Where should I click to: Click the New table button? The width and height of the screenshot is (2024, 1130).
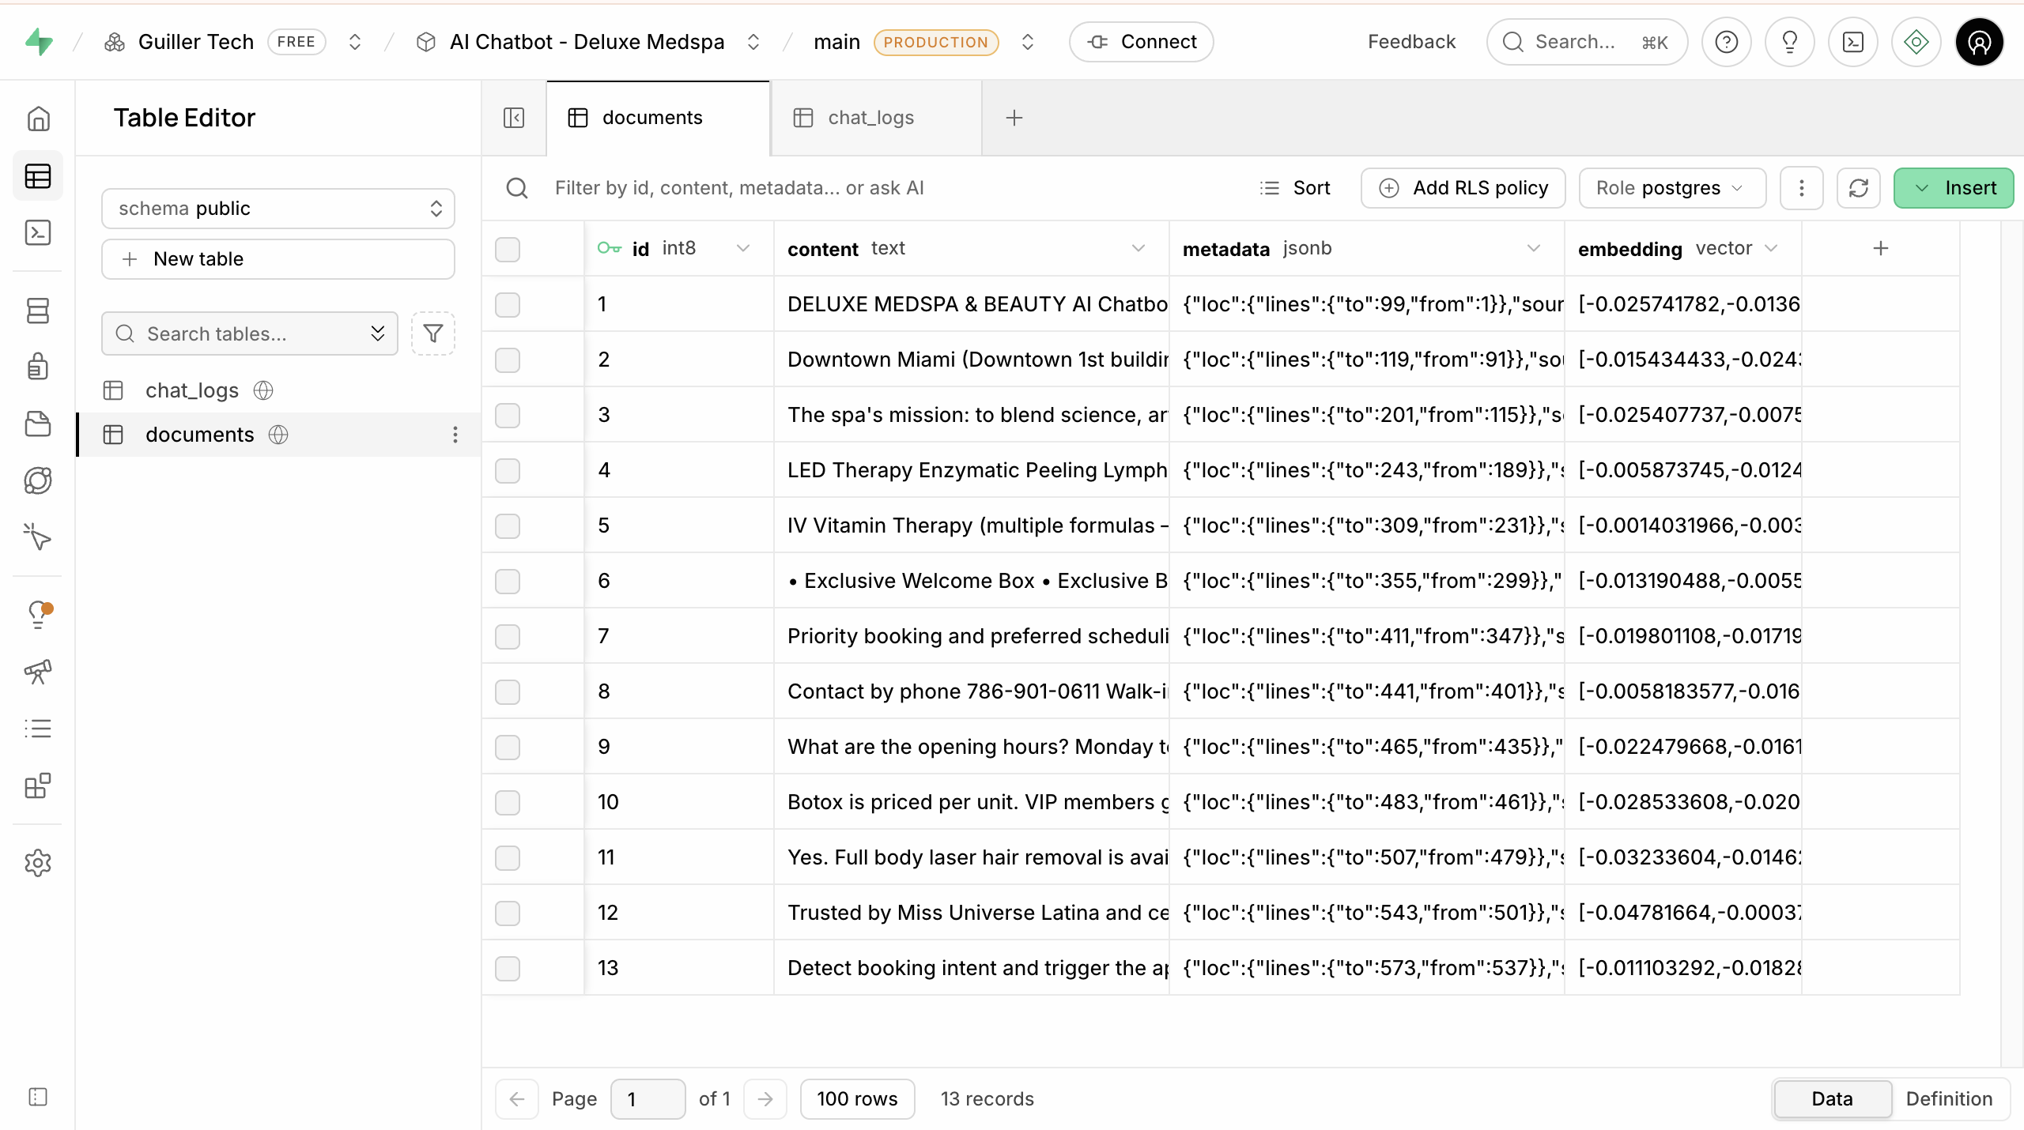click(x=278, y=259)
